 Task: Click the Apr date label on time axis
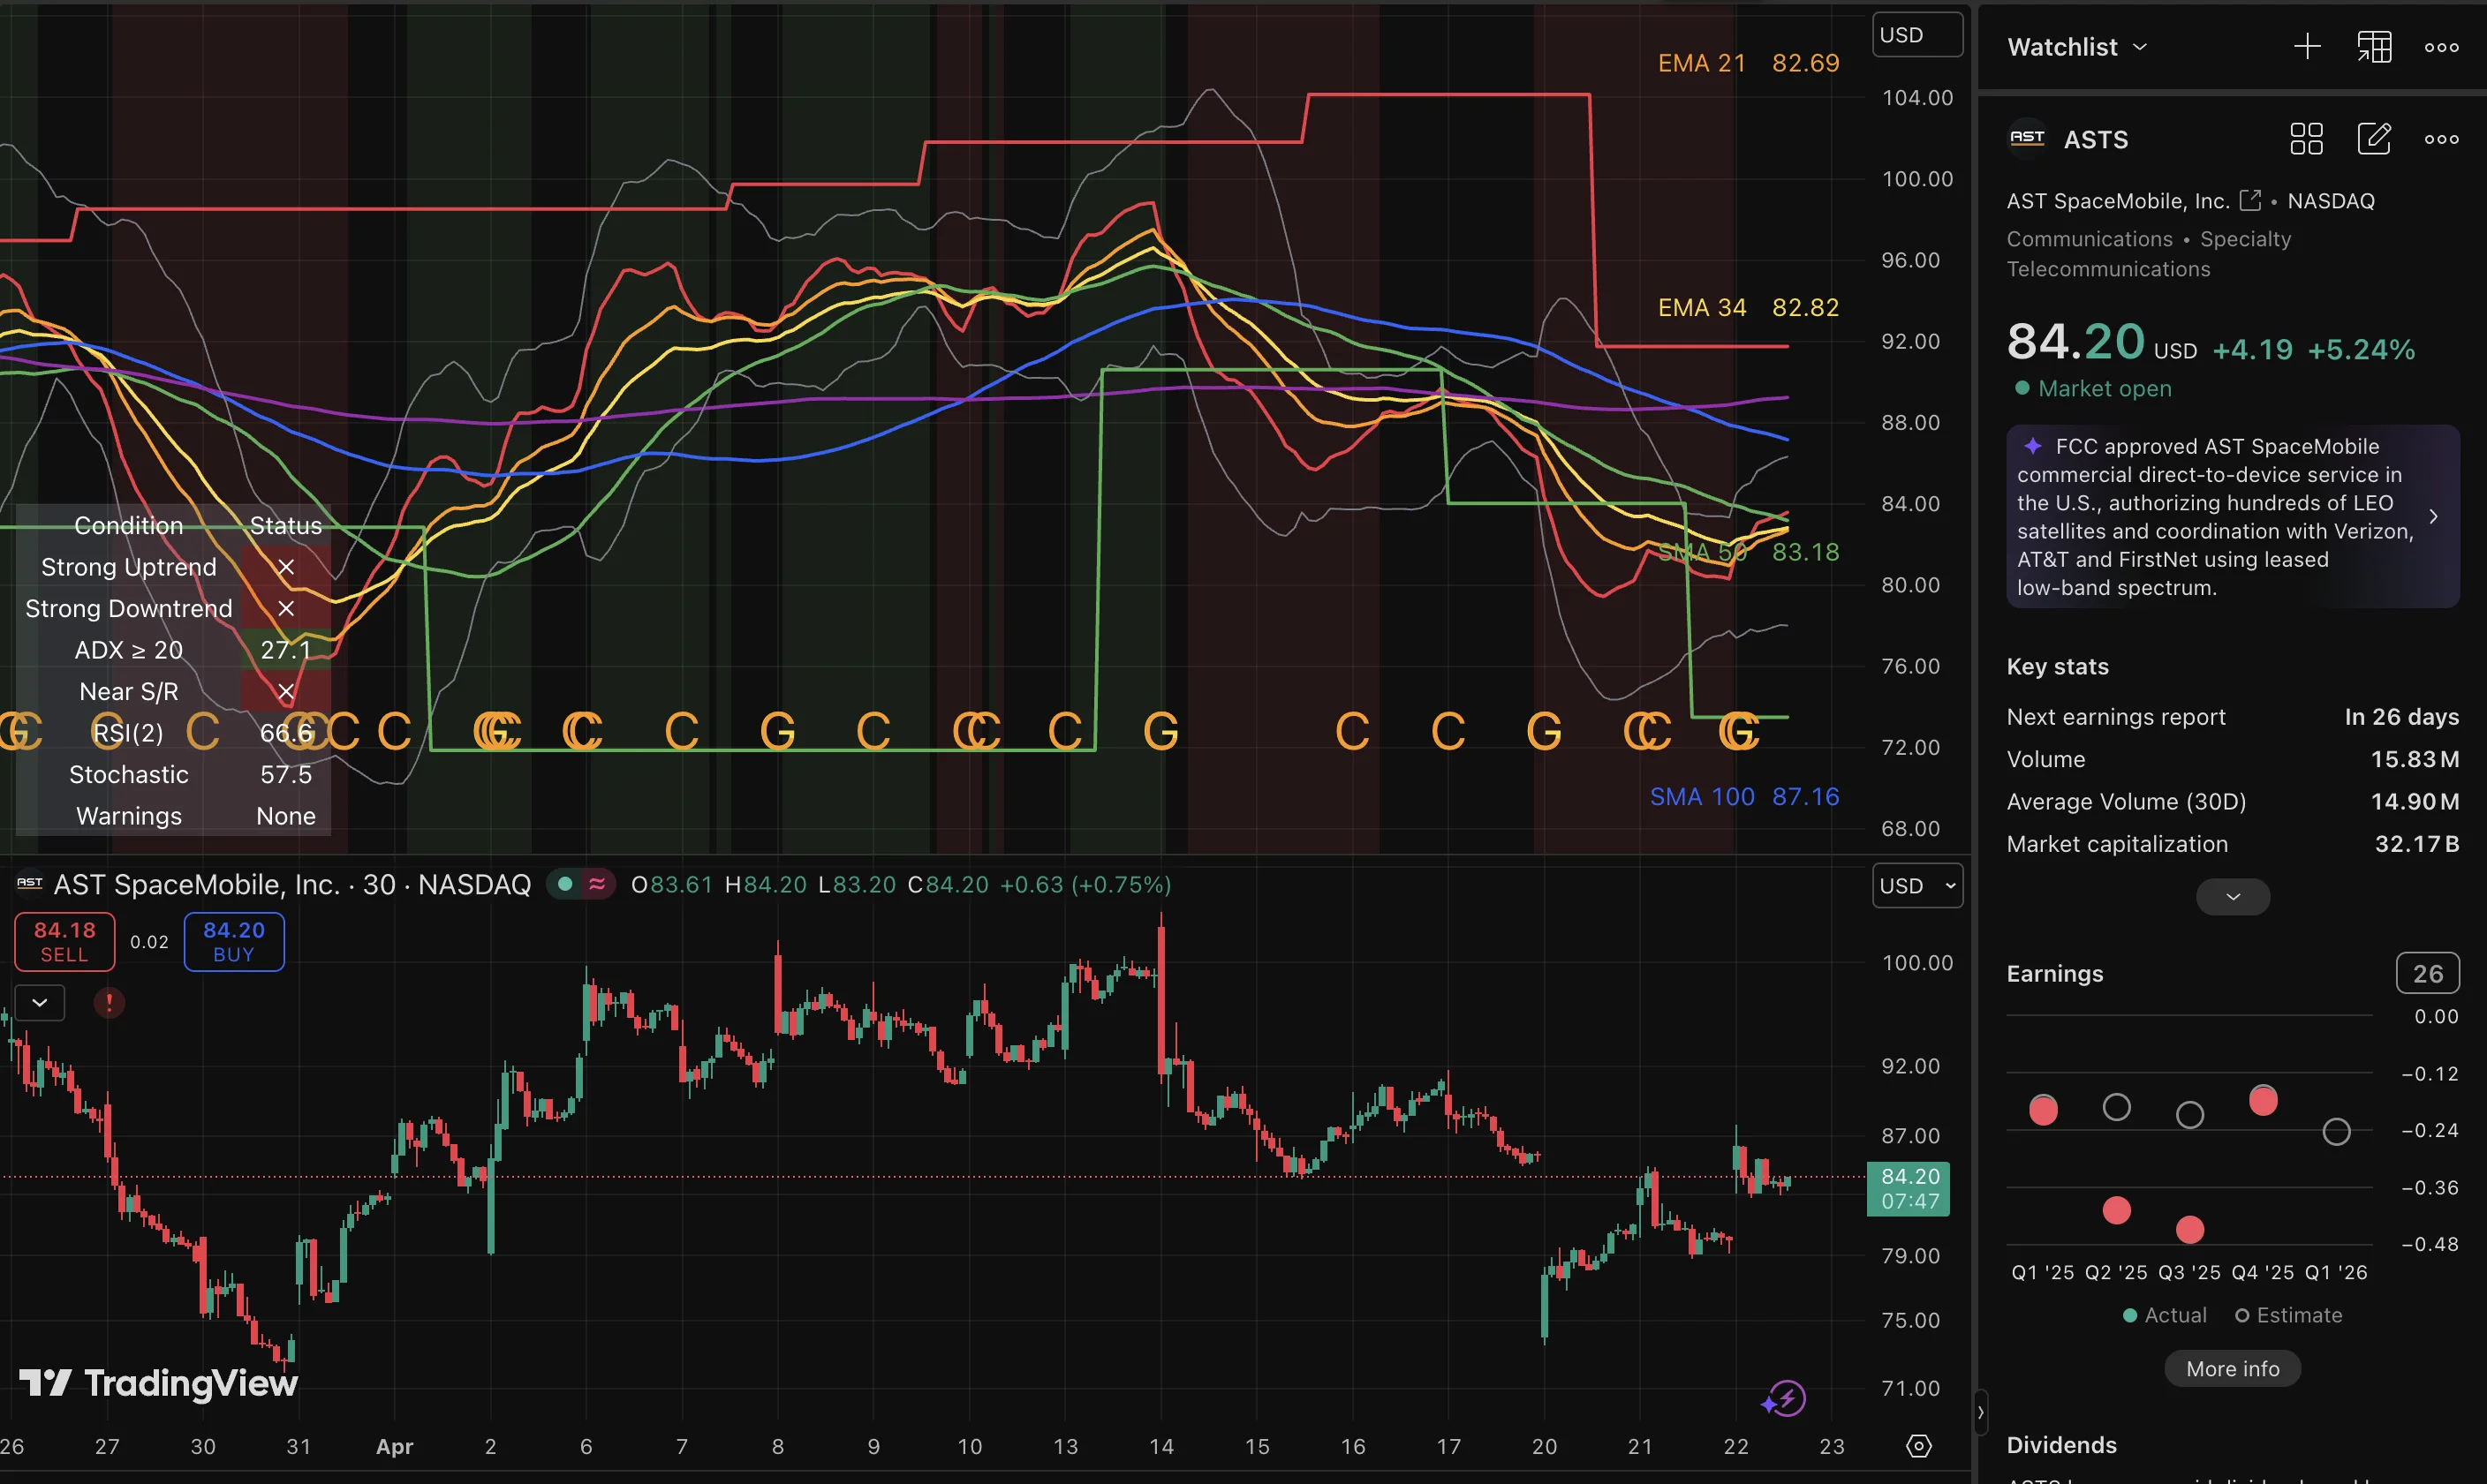[x=394, y=1446]
